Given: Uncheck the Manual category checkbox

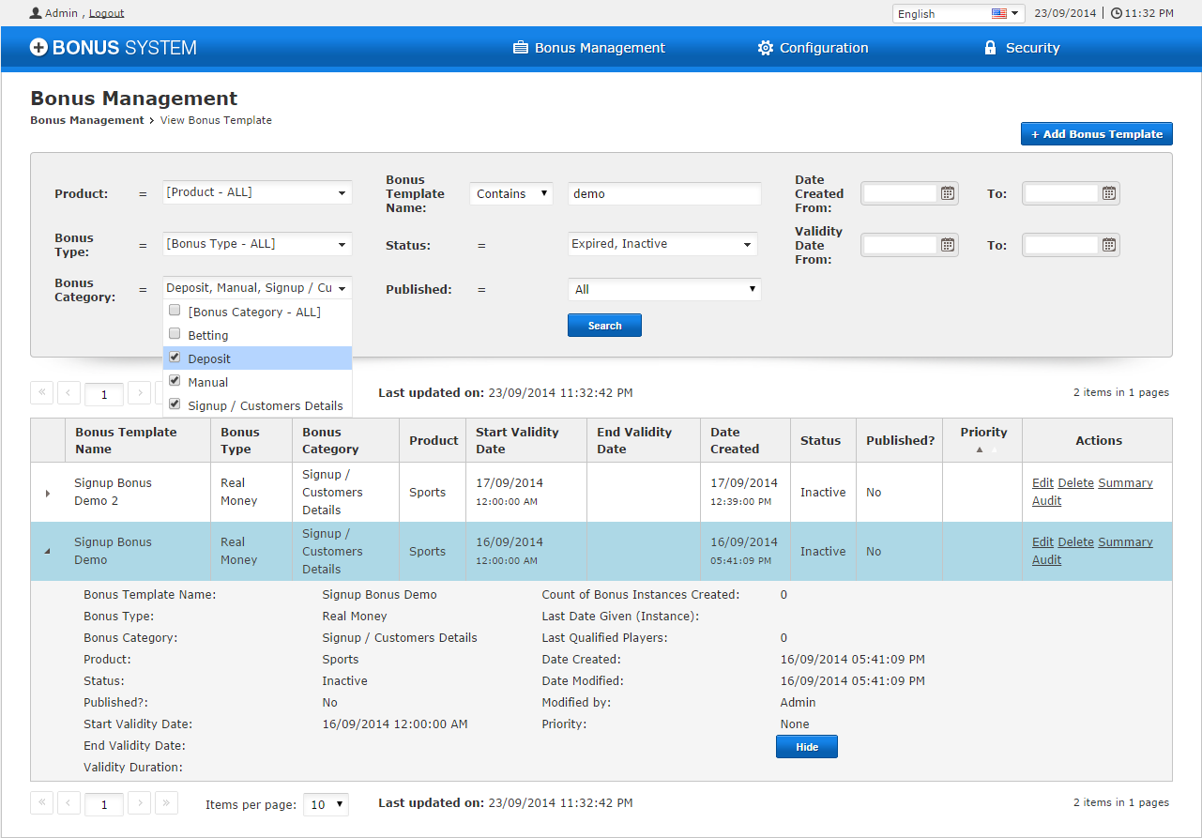Looking at the screenshot, I should [x=175, y=381].
